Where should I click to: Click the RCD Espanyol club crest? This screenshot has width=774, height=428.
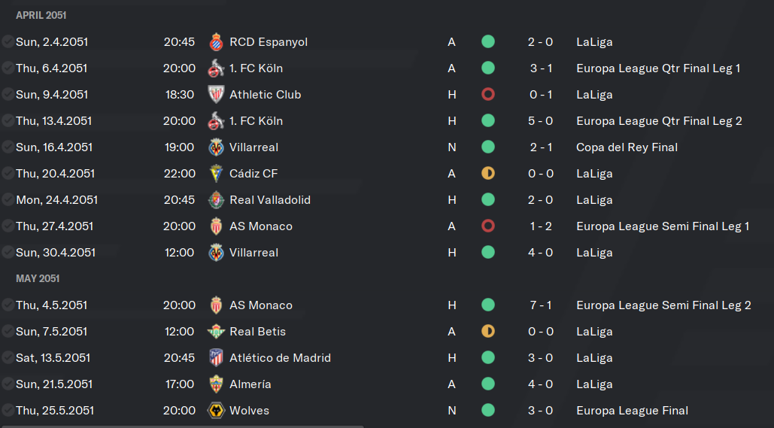pos(216,42)
